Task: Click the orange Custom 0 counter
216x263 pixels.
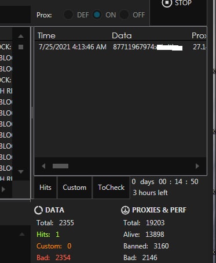Action: (54, 246)
